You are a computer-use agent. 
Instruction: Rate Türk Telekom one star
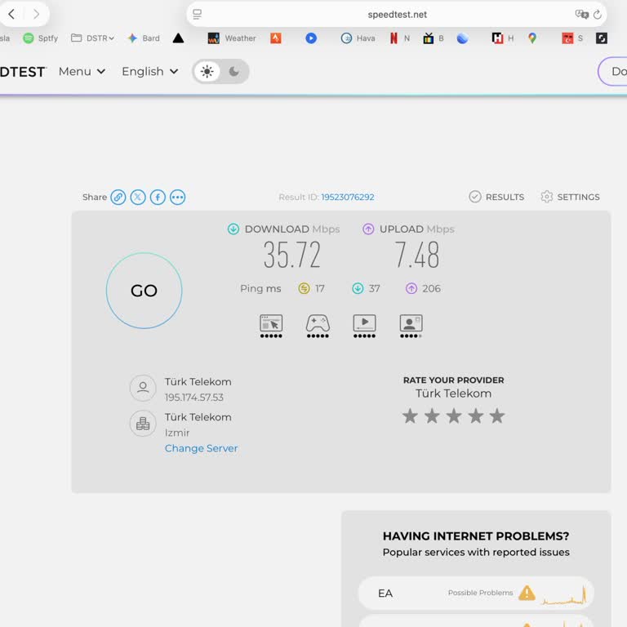411,416
